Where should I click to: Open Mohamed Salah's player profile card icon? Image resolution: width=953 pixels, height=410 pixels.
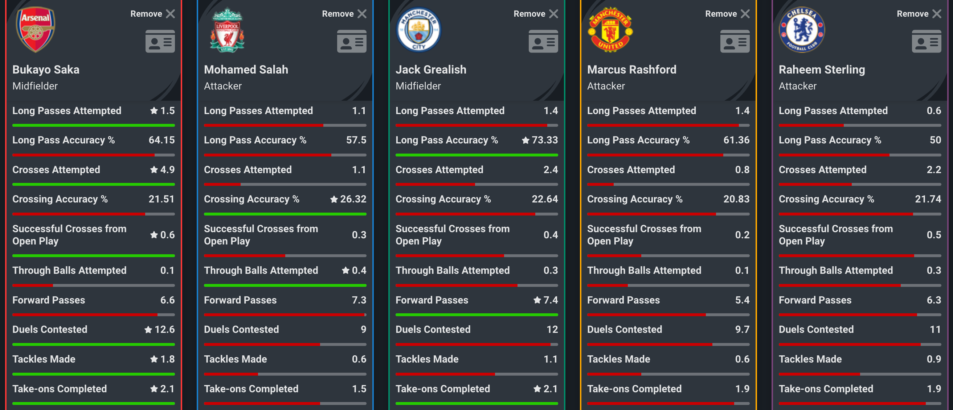[351, 41]
